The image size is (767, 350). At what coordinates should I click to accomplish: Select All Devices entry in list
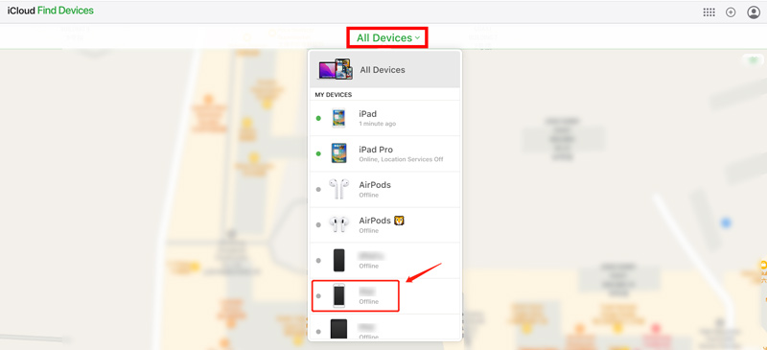pos(385,69)
